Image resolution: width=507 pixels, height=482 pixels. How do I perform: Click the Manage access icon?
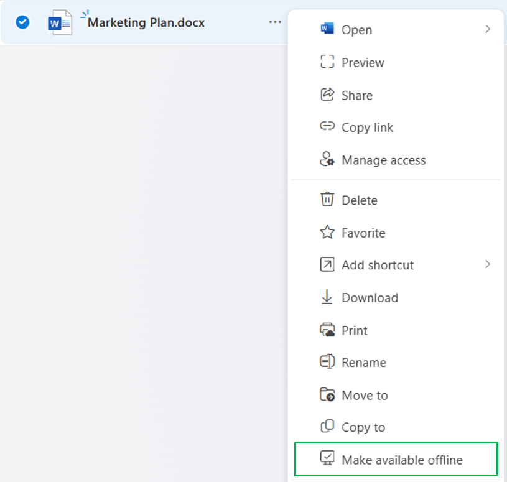[x=327, y=160]
